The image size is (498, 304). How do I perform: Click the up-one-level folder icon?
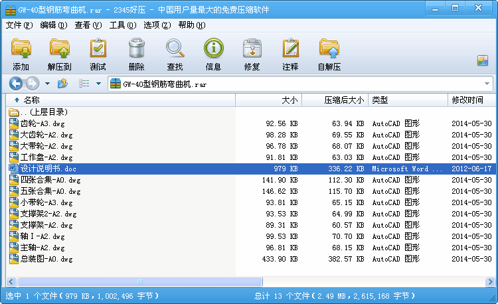62,84
